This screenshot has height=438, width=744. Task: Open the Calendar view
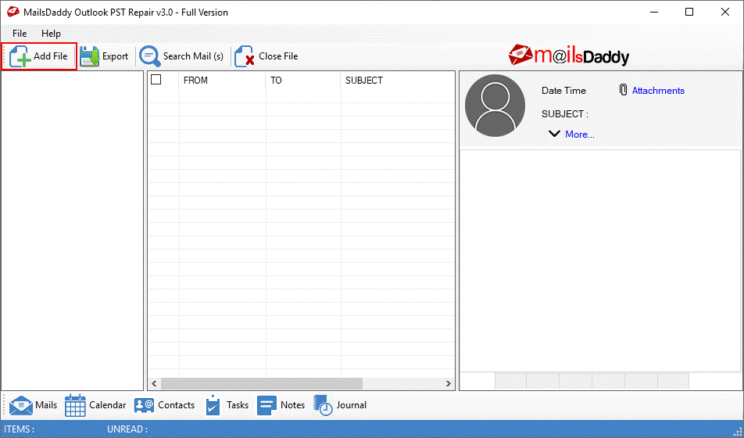[x=95, y=405]
